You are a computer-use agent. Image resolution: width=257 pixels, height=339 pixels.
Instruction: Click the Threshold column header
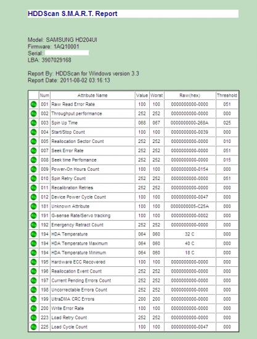[227, 96]
